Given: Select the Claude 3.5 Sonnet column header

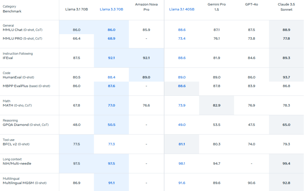Looking at the screenshot, I should [286, 7].
